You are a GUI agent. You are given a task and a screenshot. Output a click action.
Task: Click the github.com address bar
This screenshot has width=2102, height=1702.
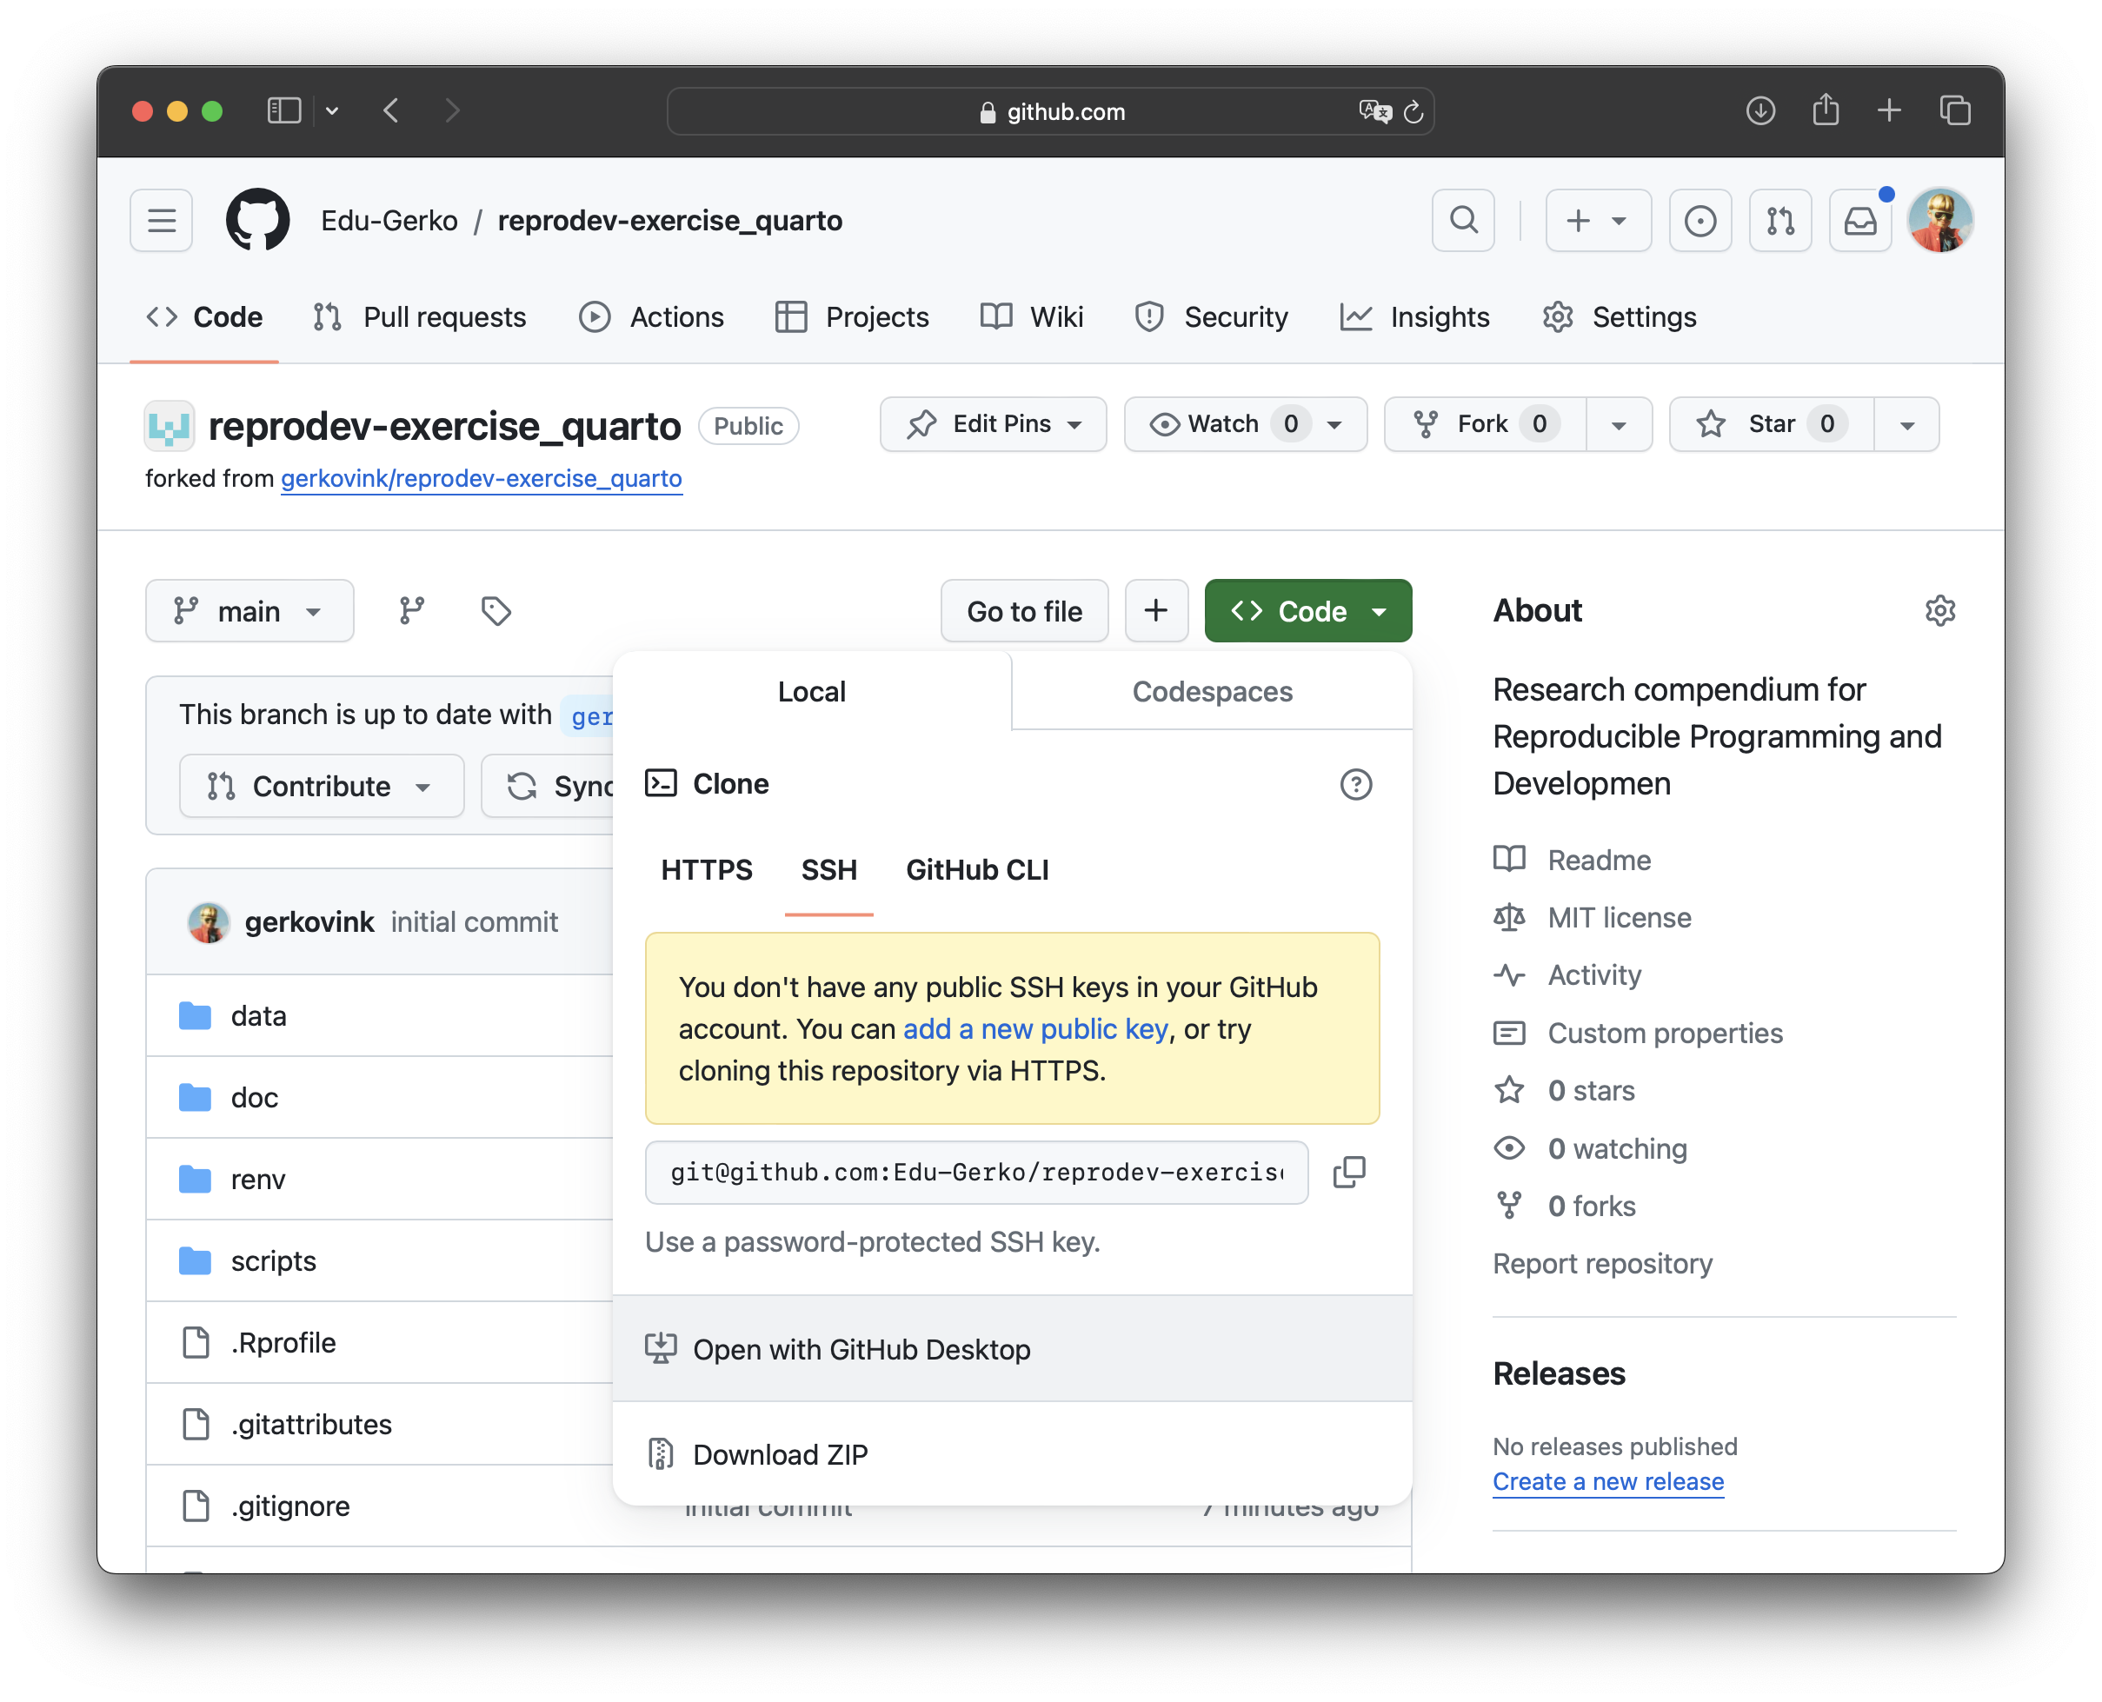(x=1050, y=110)
